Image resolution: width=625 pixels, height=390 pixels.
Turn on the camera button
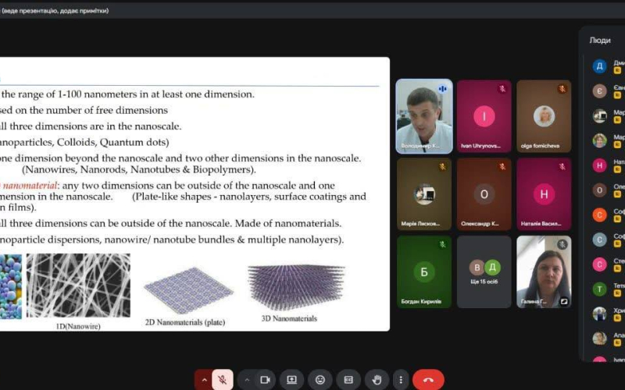coord(265,380)
